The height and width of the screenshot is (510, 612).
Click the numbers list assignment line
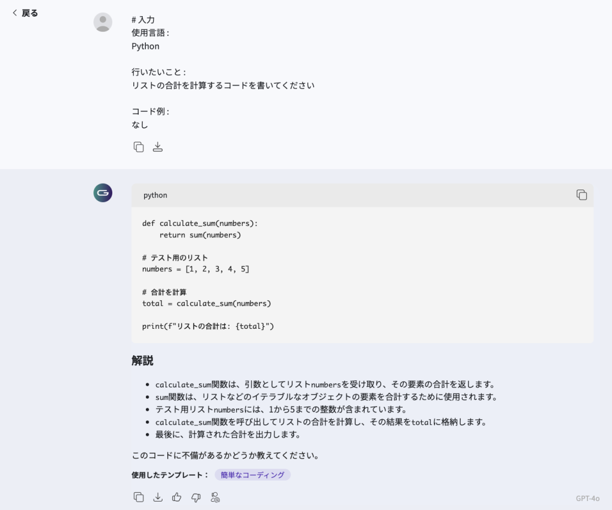click(x=195, y=269)
